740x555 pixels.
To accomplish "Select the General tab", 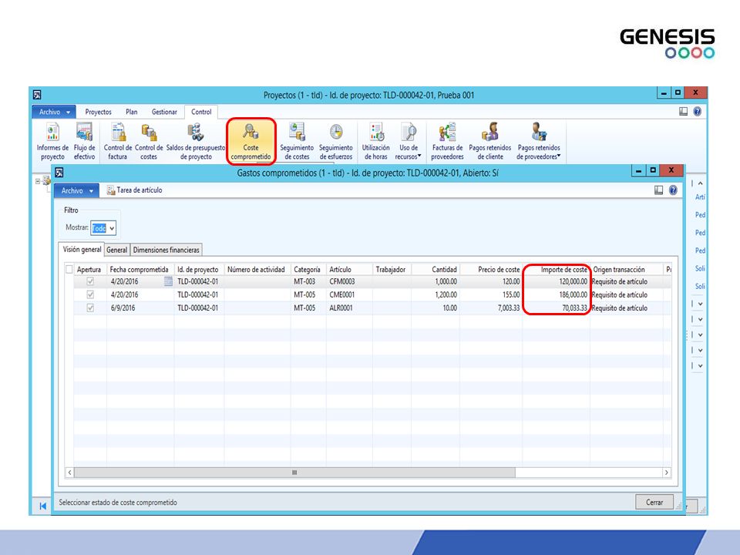I will (x=116, y=250).
